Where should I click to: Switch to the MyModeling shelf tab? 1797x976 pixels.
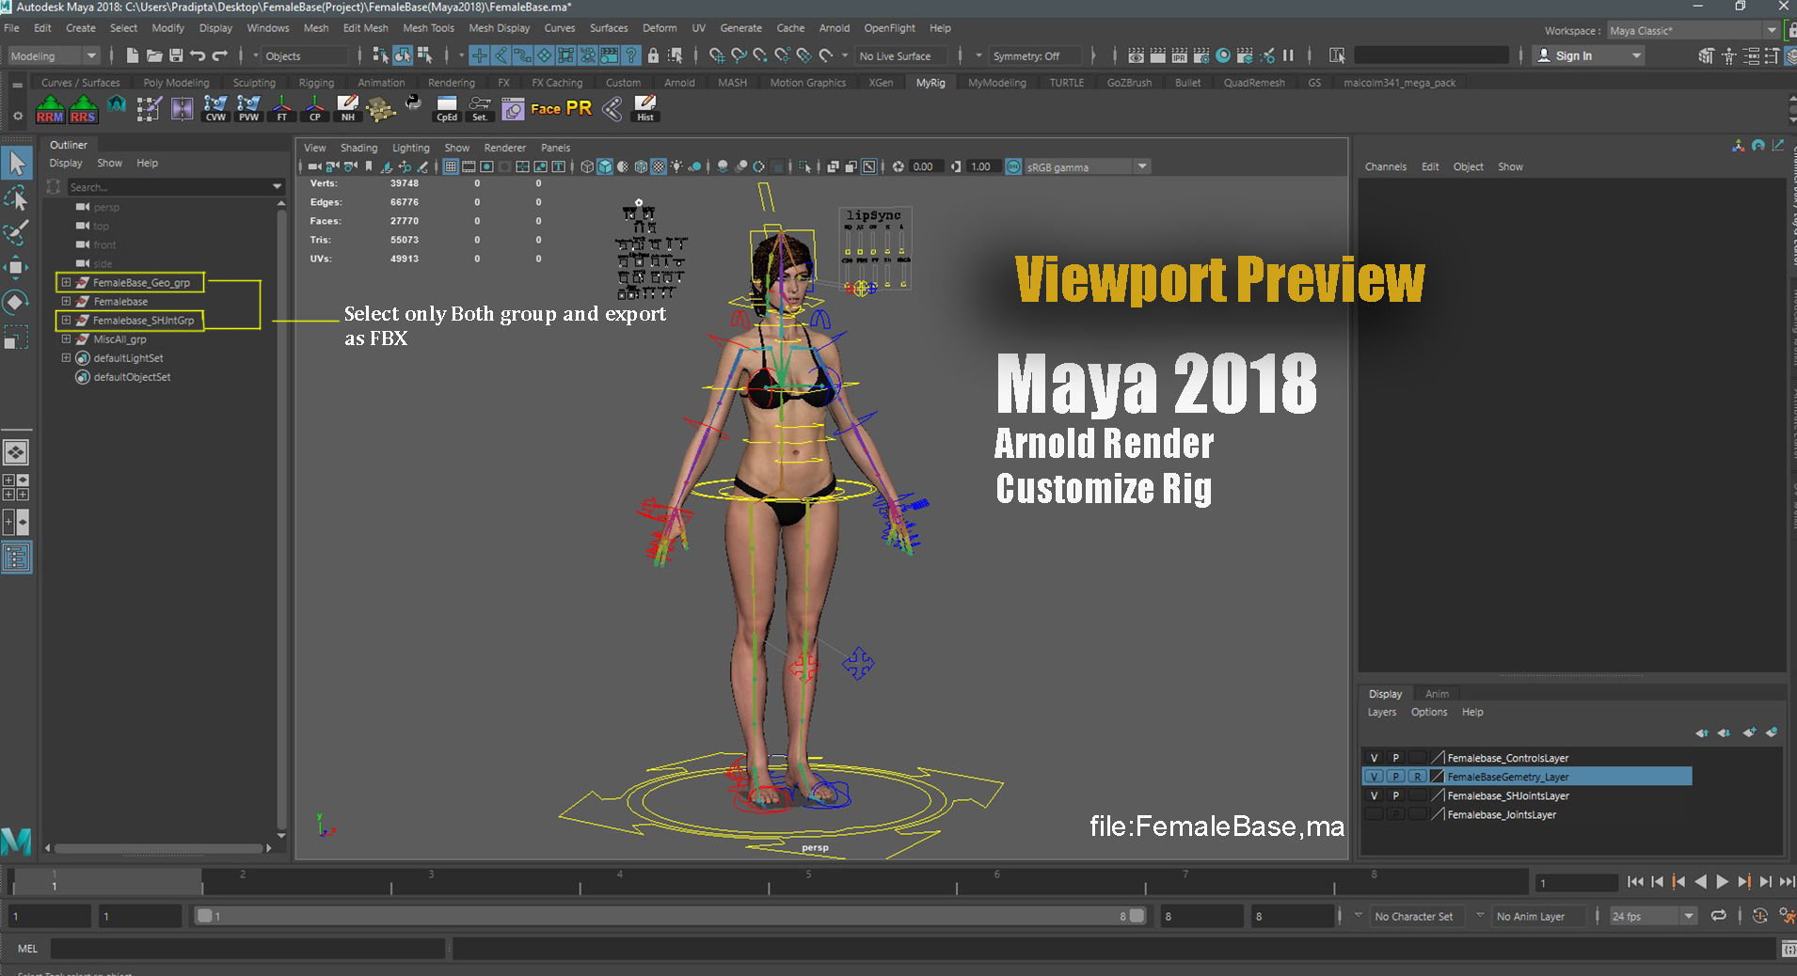996,83
